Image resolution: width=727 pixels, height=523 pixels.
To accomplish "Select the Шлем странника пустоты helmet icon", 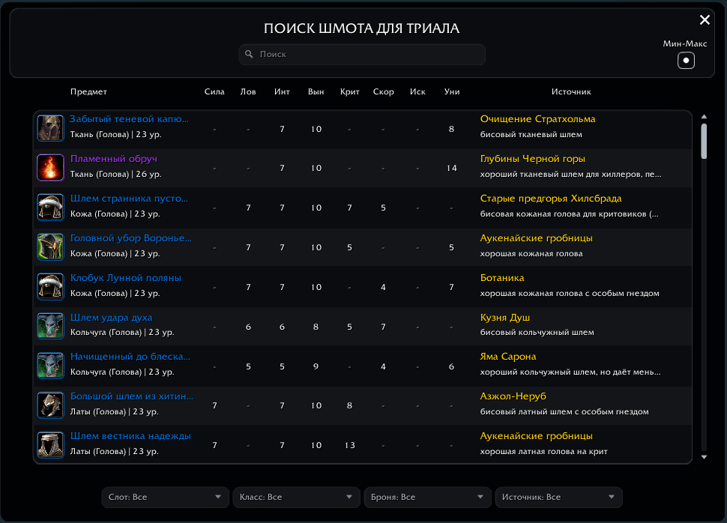I will click(x=50, y=207).
